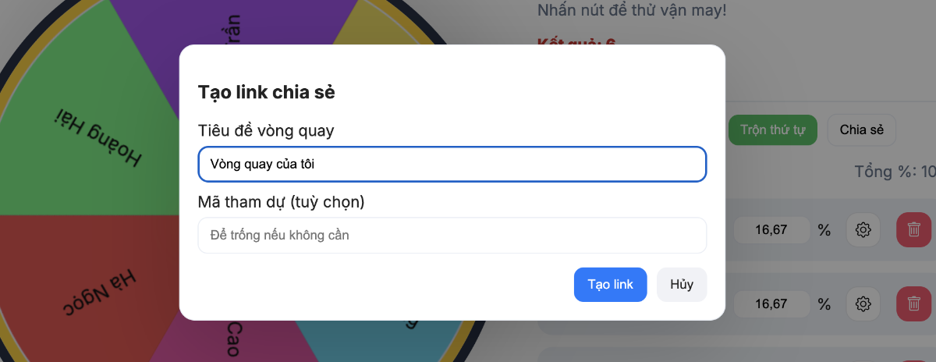Open the "Chia sẻ" share button
Screen dimensions: 936x362
861,130
